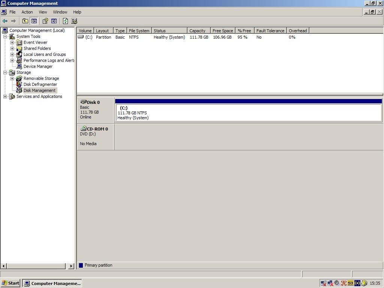Click the first network-disconnected tray icon
The height and width of the screenshot is (288, 384).
(323, 283)
